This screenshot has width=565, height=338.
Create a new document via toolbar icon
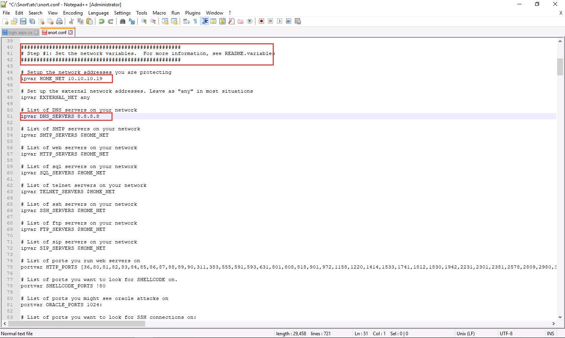(5, 21)
